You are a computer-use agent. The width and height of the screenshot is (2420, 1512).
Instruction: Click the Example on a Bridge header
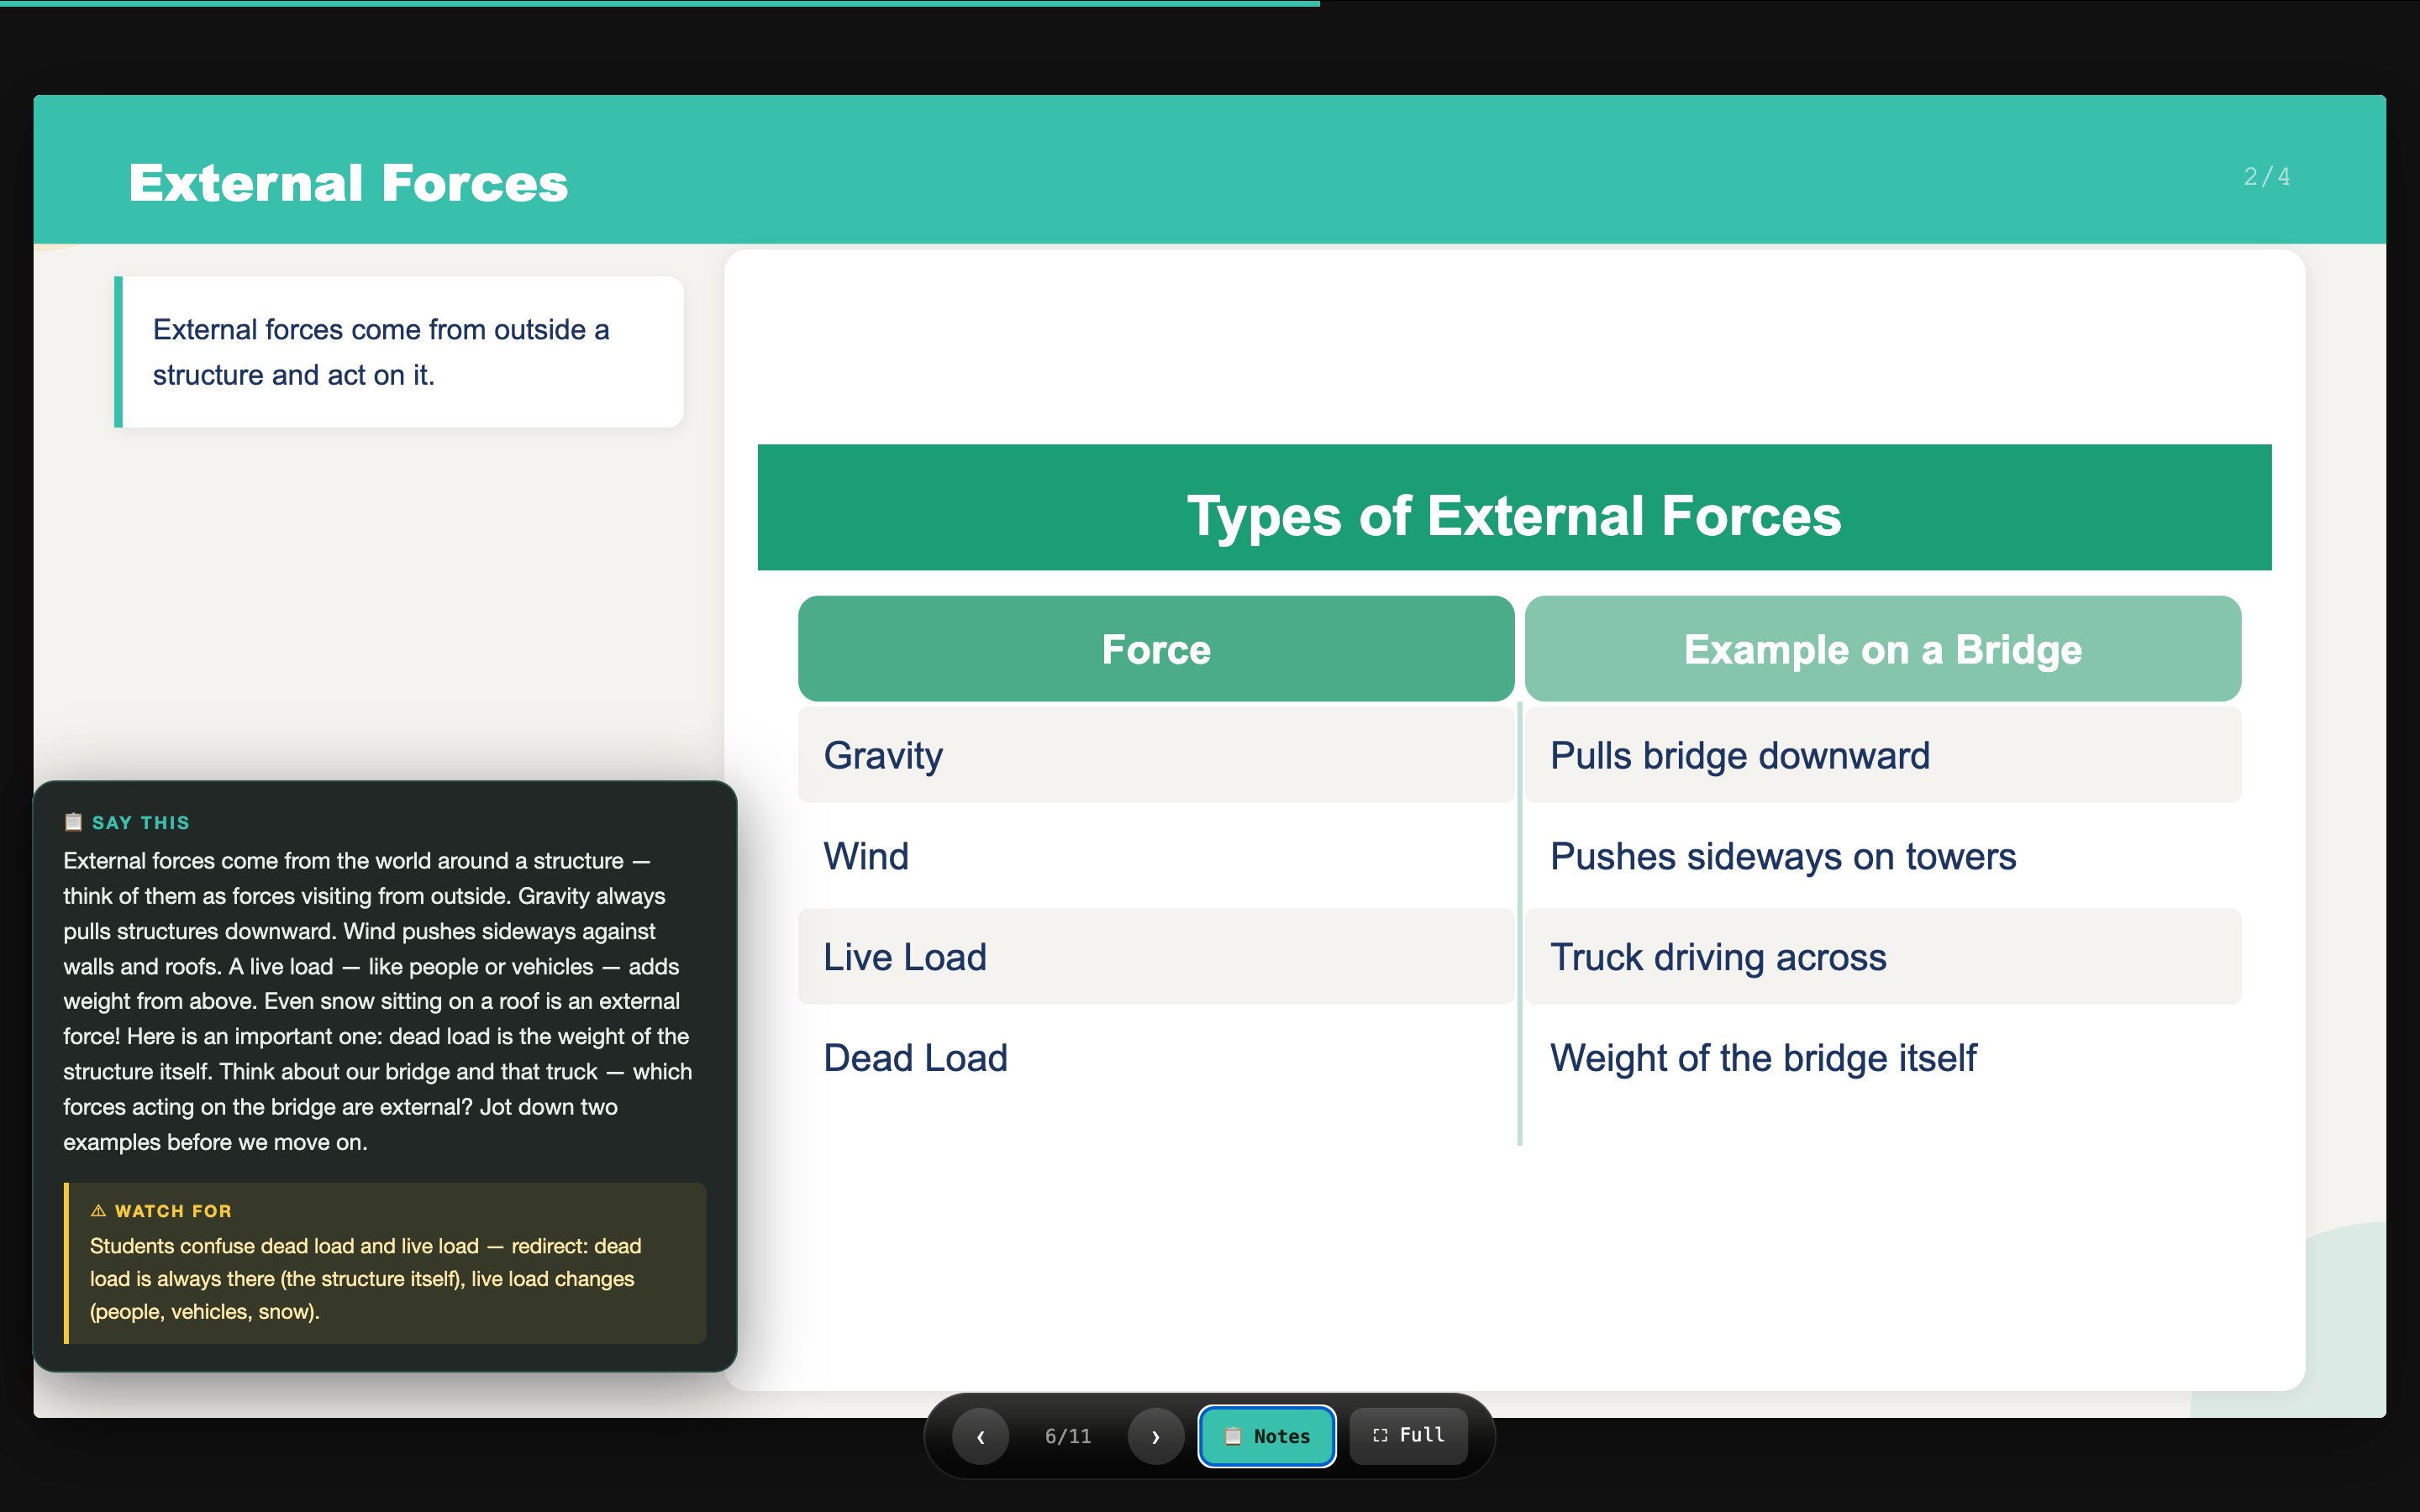tap(1883, 649)
